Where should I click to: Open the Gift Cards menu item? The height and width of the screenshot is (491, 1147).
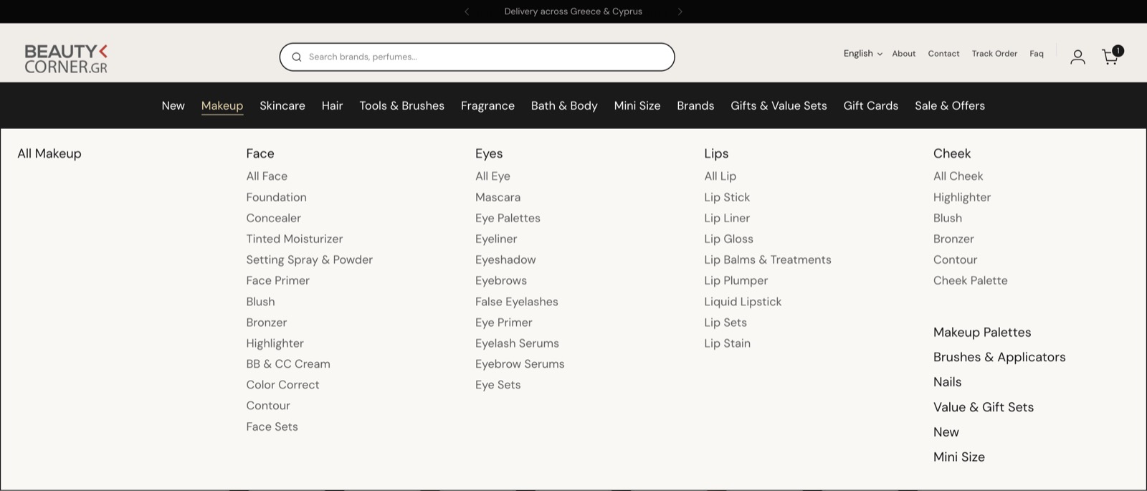click(870, 105)
